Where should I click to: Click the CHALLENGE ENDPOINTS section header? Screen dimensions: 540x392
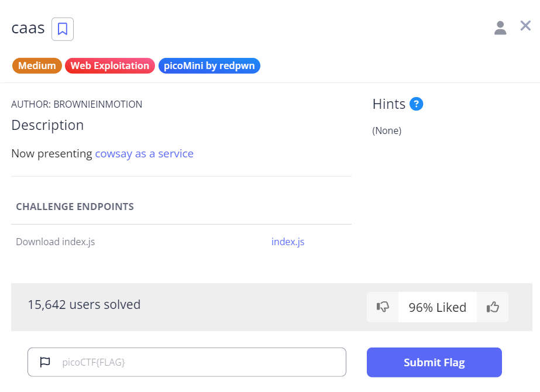(x=75, y=207)
